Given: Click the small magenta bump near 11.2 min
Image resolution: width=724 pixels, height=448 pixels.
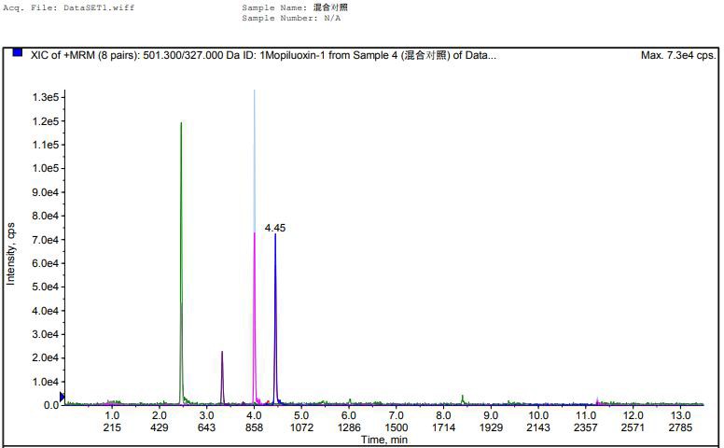Looking at the screenshot, I should [x=597, y=400].
